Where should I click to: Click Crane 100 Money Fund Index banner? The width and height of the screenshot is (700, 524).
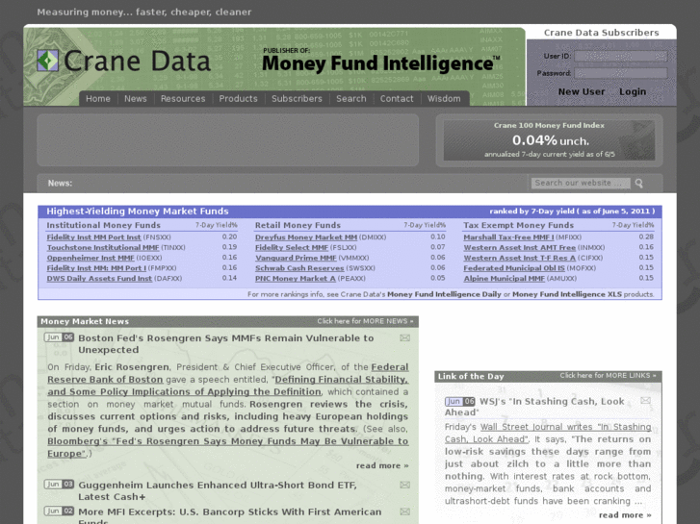click(x=549, y=140)
